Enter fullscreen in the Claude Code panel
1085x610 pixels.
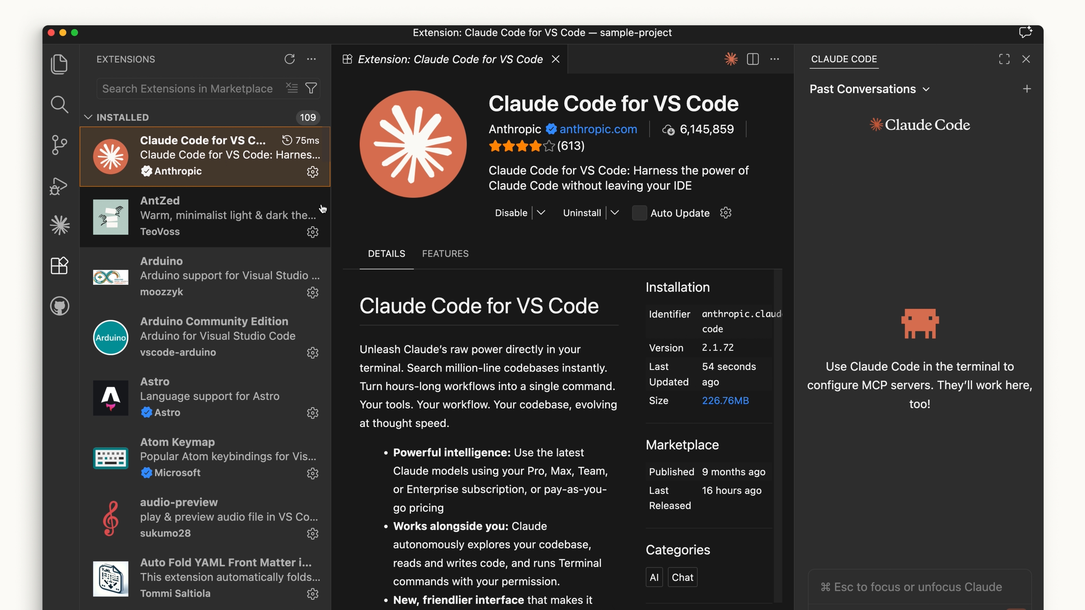(x=1004, y=59)
